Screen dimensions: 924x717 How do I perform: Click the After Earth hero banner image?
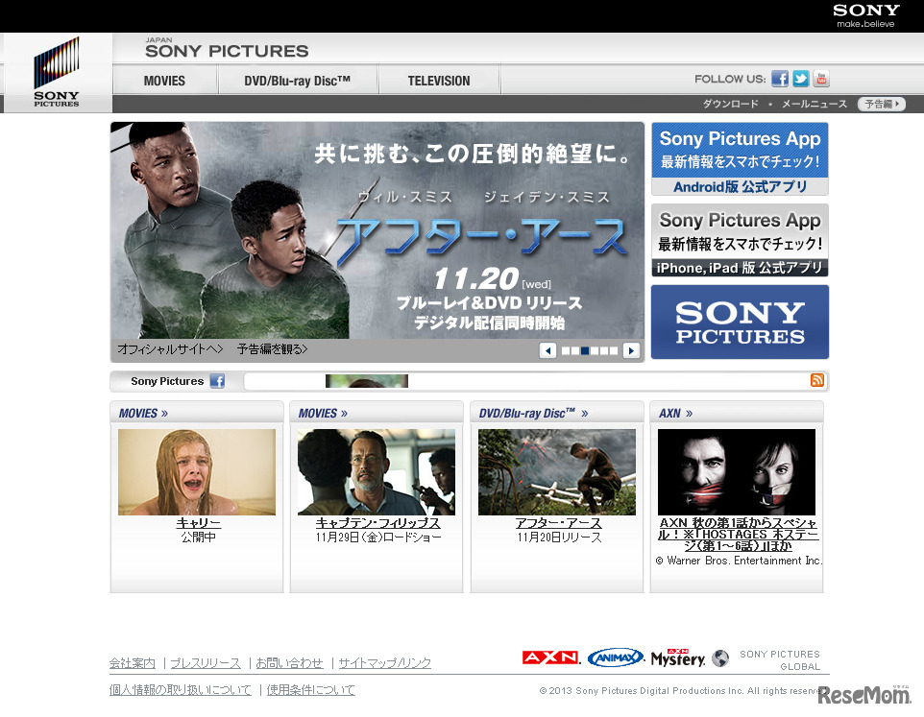[377, 230]
